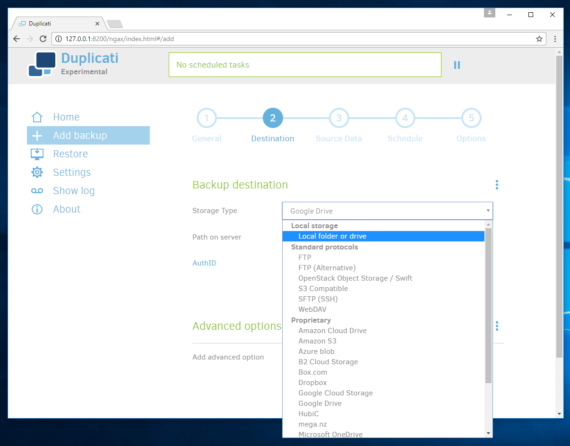Go to step 1 General
Viewport: 570px width, 446px height.
(x=207, y=119)
